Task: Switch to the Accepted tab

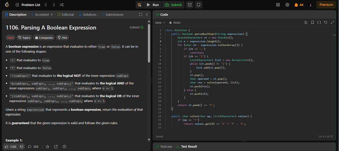Action: (40, 15)
